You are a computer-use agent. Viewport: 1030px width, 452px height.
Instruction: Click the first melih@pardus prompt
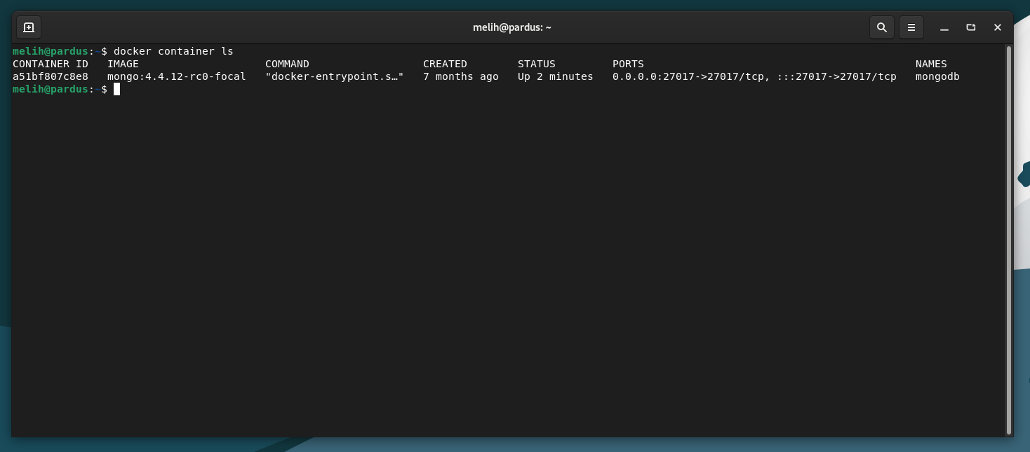click(x=51, y=51)
